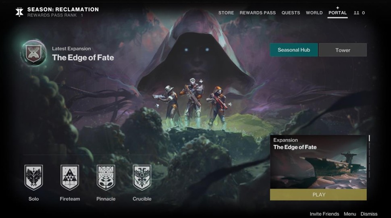Open the Solo wolf emblem activity

point(34,177)
